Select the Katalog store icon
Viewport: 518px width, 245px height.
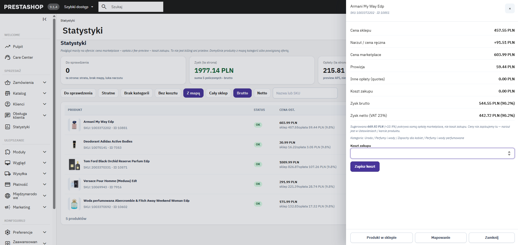coord(8,93)
